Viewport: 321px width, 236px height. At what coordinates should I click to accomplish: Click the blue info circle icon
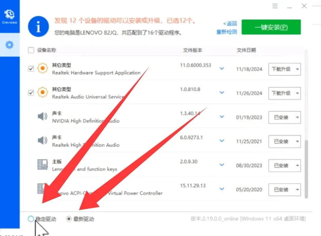point(38,26)
